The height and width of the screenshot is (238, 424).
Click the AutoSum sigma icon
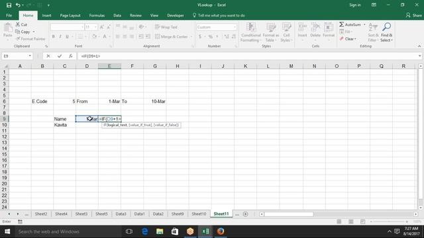[x=342, y=24]
